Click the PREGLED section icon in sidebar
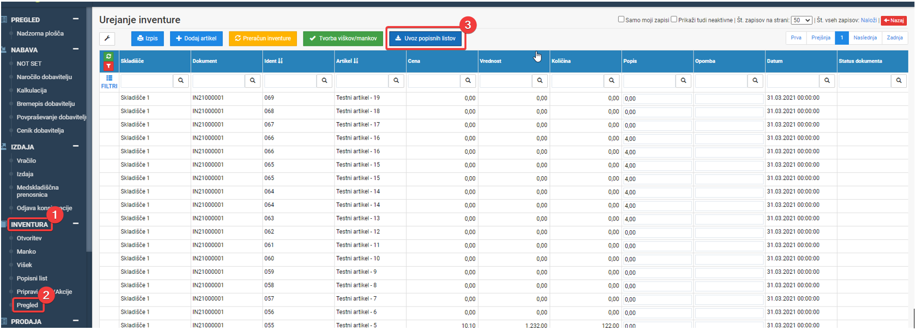 click(4, 20)
